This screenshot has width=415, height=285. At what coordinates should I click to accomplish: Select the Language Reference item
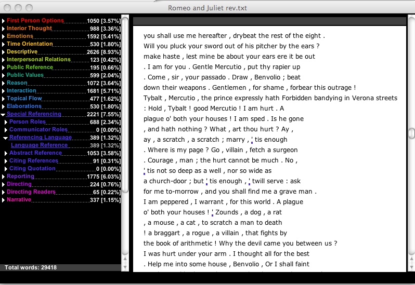coord(39,145)
